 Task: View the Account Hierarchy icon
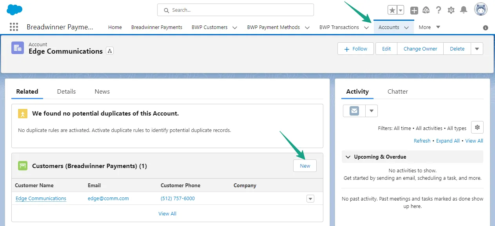point(110,51)
